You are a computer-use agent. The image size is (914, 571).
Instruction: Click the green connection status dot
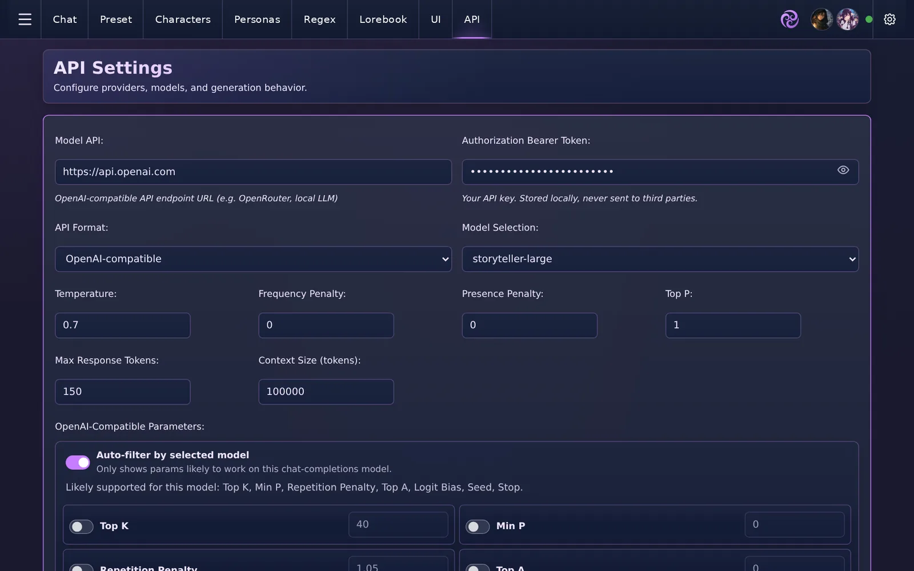tap(869, 19)
